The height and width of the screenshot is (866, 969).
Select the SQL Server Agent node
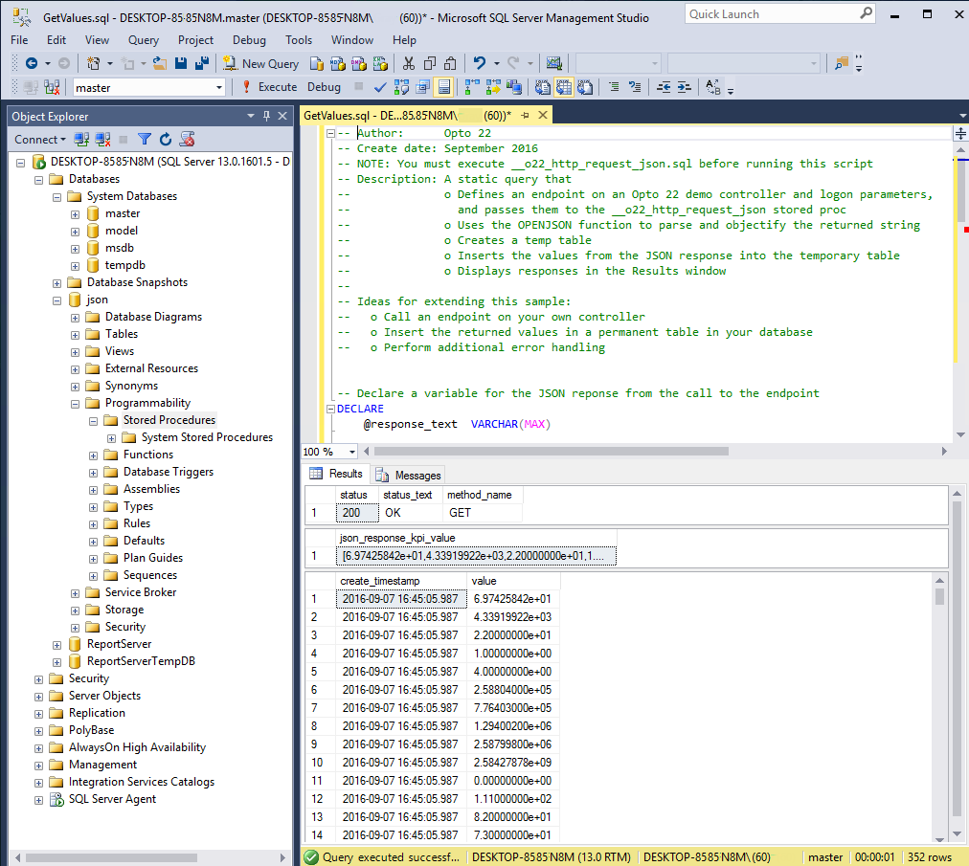112,799
